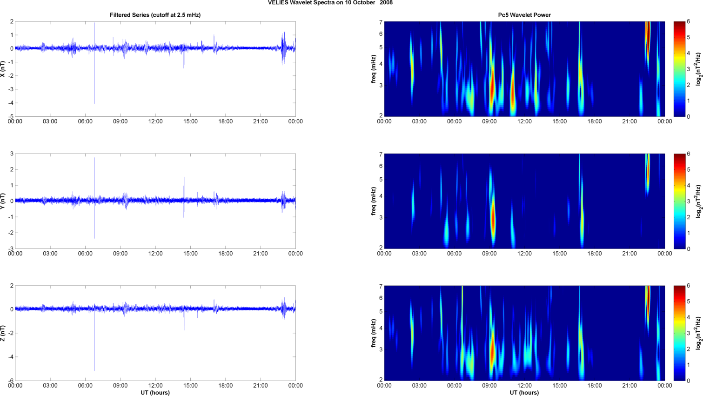This screenshot has width=703, height=396.
Task: Click the '-5' tick on X series axis
Action: (11, 116)
